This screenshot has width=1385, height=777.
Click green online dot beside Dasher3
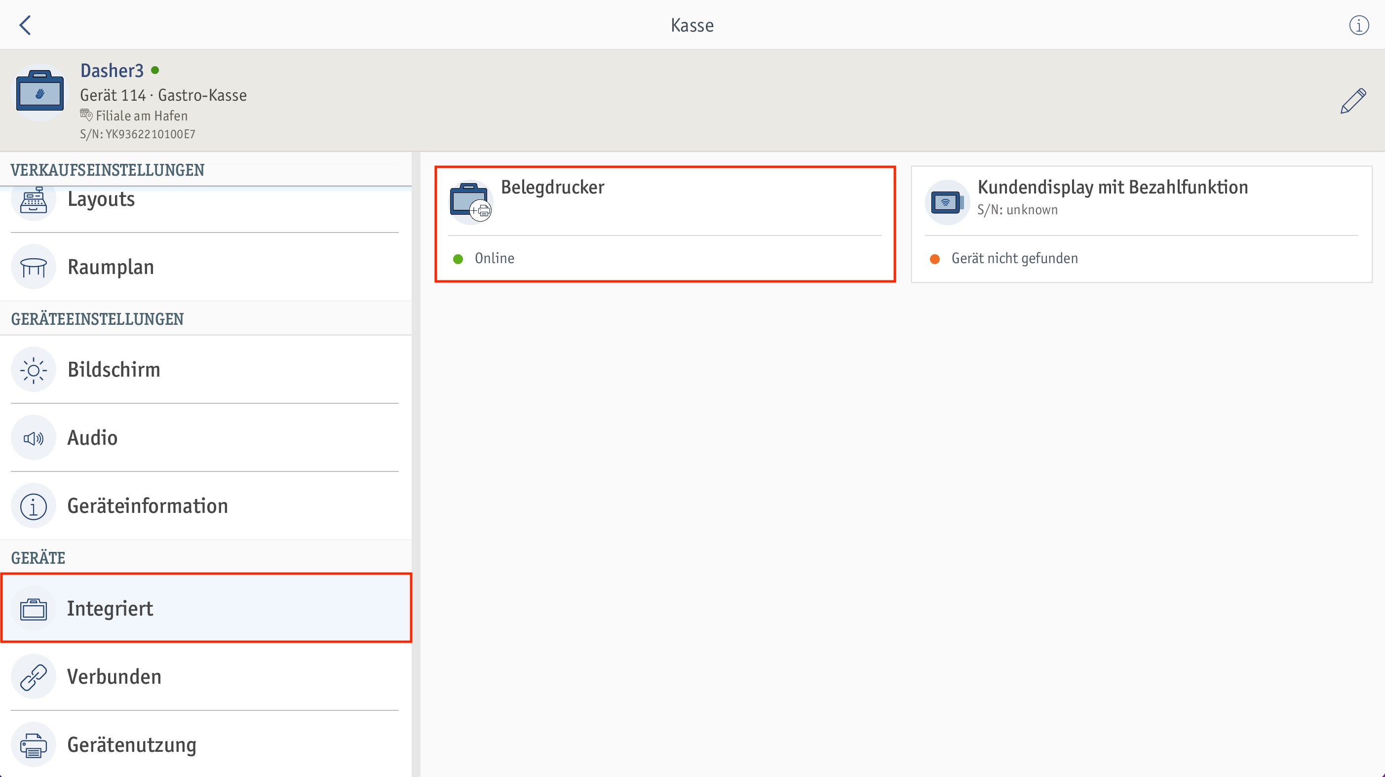click(155, 70)
